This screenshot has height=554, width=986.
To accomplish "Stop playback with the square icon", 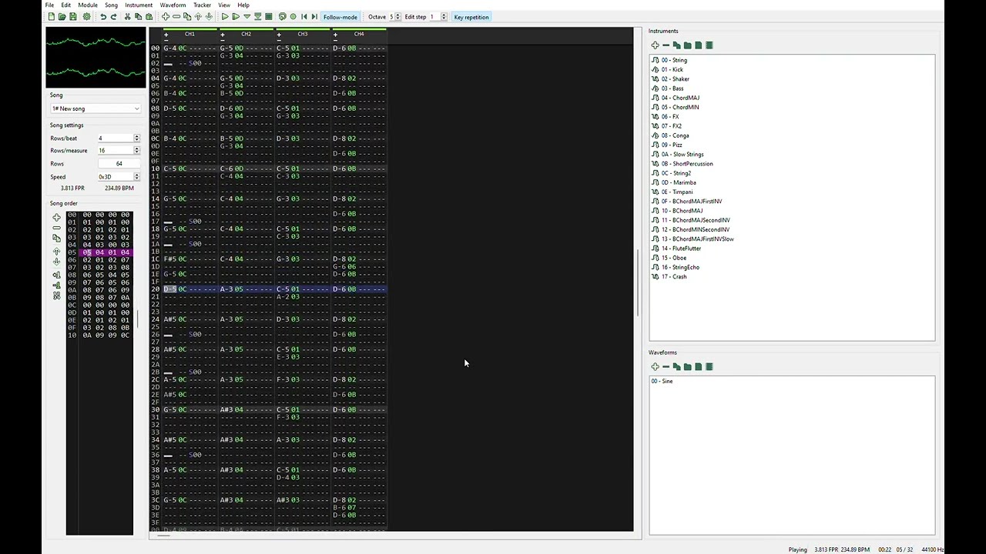I will (x=268, y=17).
